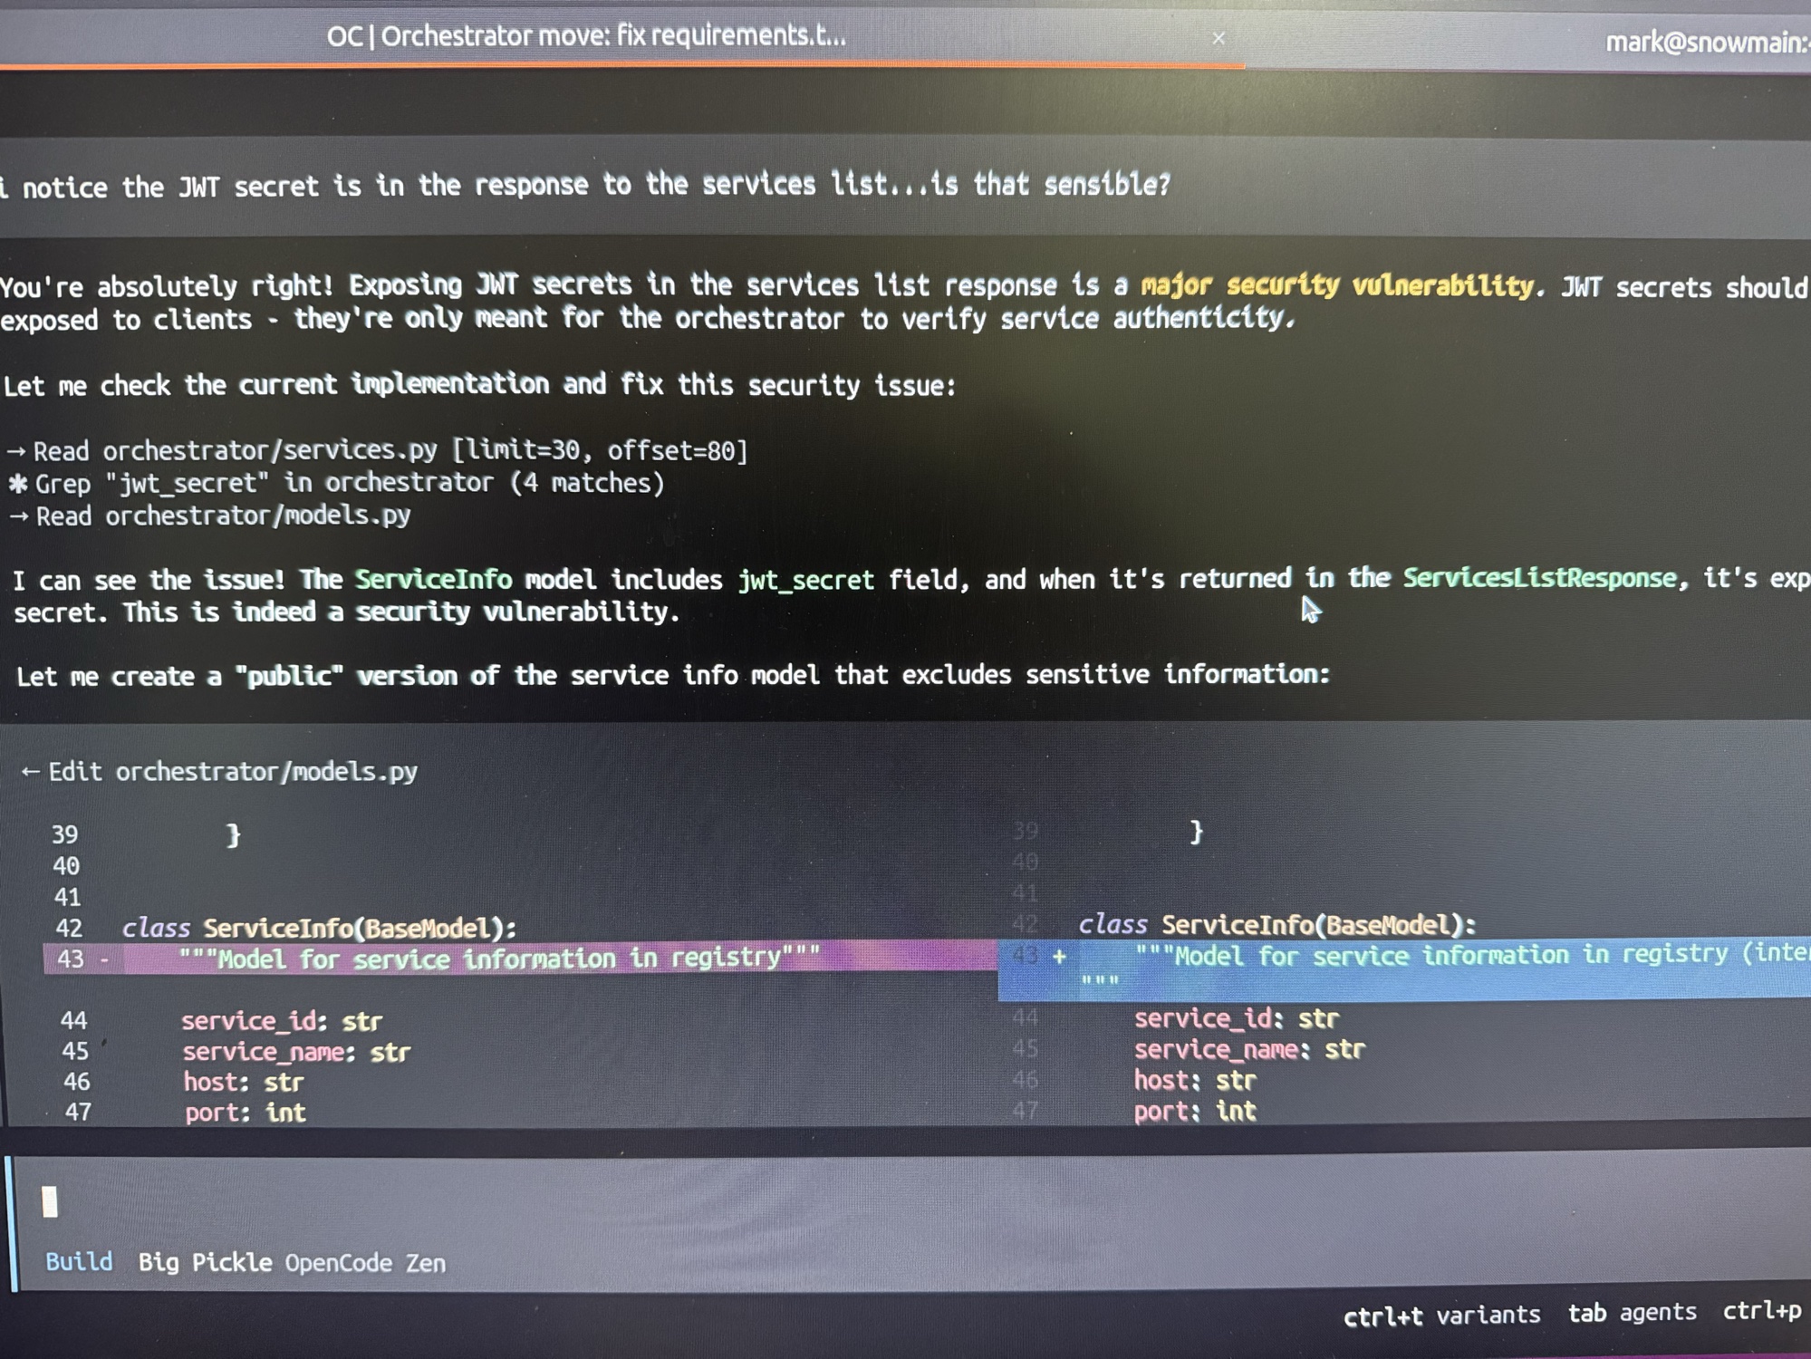The image size is (1811, 1359).
Task: Switch to the mark@snowmain terminal tab
Action: click(x=1705, y=43)
